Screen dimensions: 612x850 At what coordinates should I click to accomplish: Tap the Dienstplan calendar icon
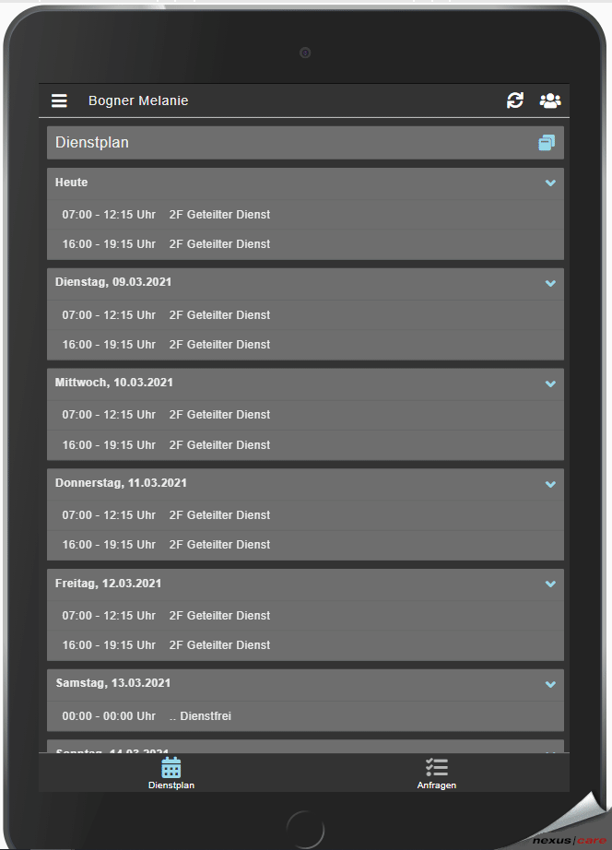pos(171,767)
